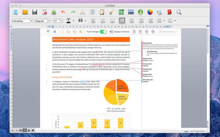Viewport: 220px width, 137px height.
Task: Open the red book icon in the toolbar
Action: point(169,12)
